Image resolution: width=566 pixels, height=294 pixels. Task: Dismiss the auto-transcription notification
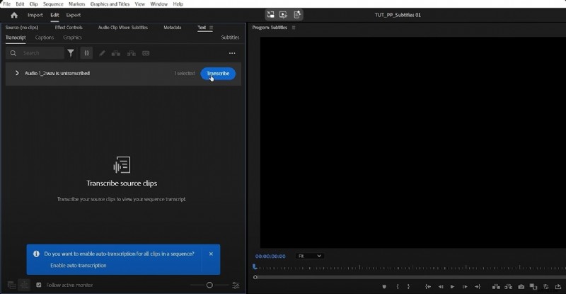point(211,254)
